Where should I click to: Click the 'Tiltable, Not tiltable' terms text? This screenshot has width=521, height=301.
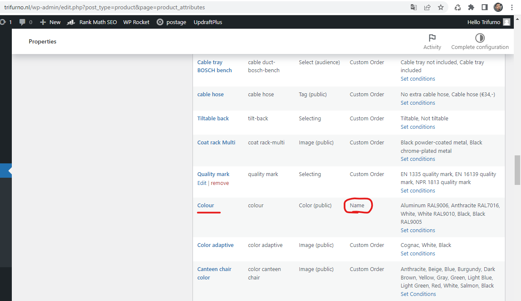424,119
